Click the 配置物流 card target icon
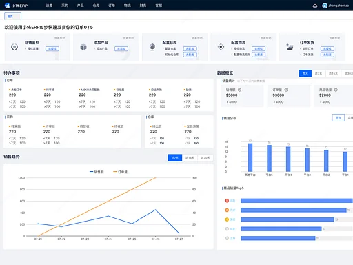353x265 pixels. tap(221, 47)
